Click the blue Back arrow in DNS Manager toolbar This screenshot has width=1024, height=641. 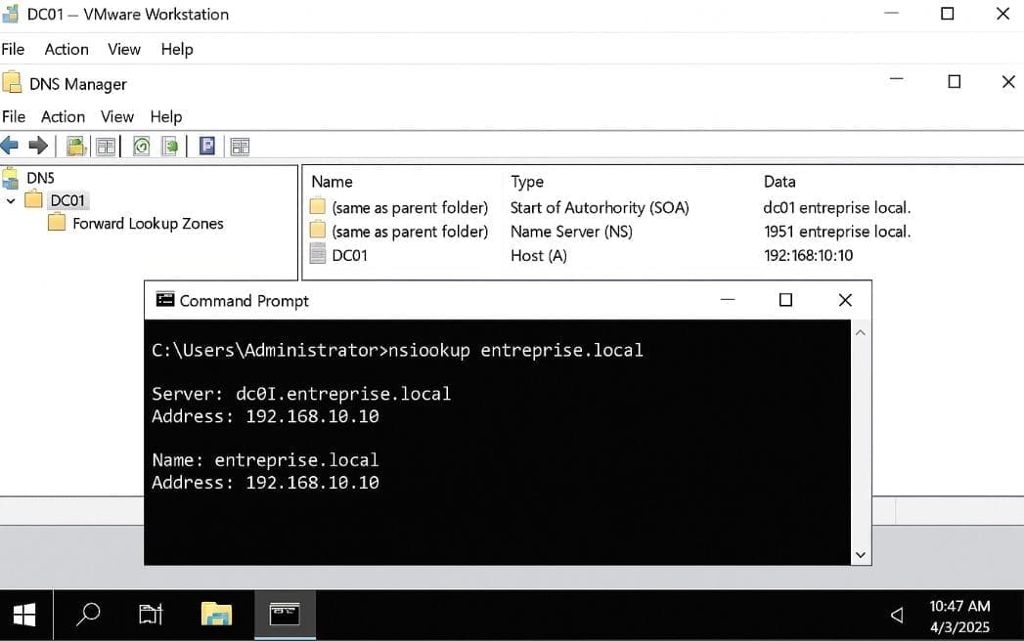[11, 146]
